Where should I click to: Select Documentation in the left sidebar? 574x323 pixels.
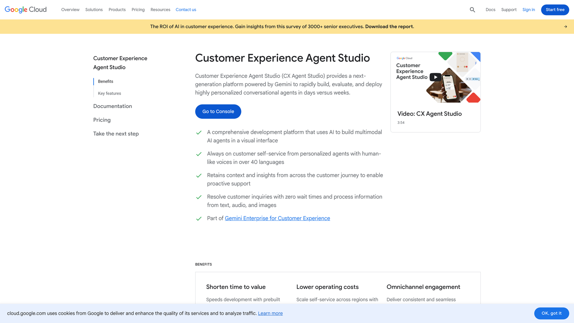[112, 106]
